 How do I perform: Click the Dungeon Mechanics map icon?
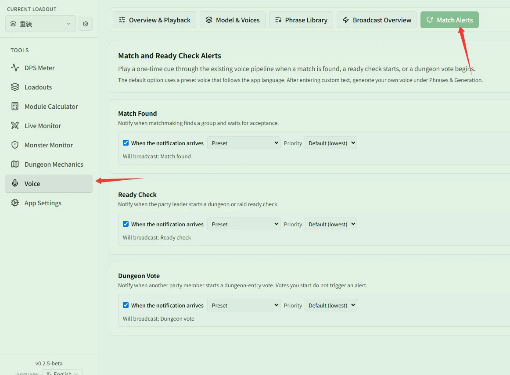click(x=15, y=164)
